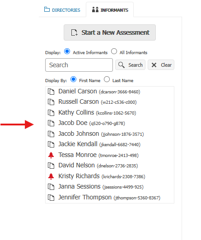The image size is (201, 240).
Task: Click the red alert bell beside Tessa Monroe
Action: [51, 155]
